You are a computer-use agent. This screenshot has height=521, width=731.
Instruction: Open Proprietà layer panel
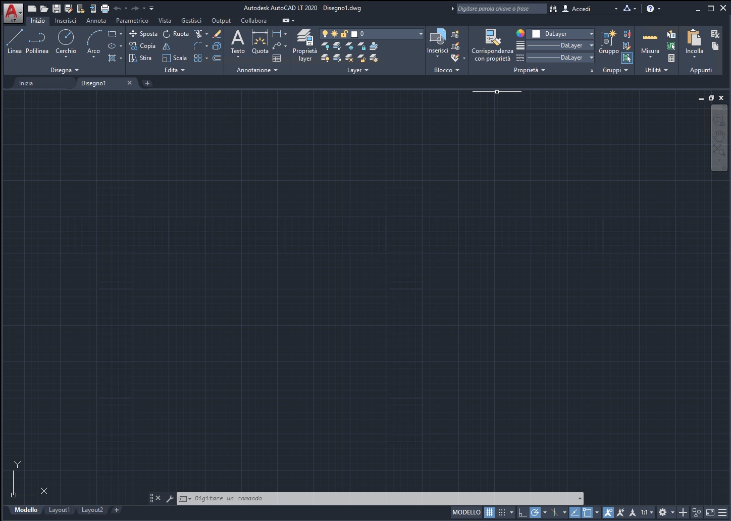[304, 44]
